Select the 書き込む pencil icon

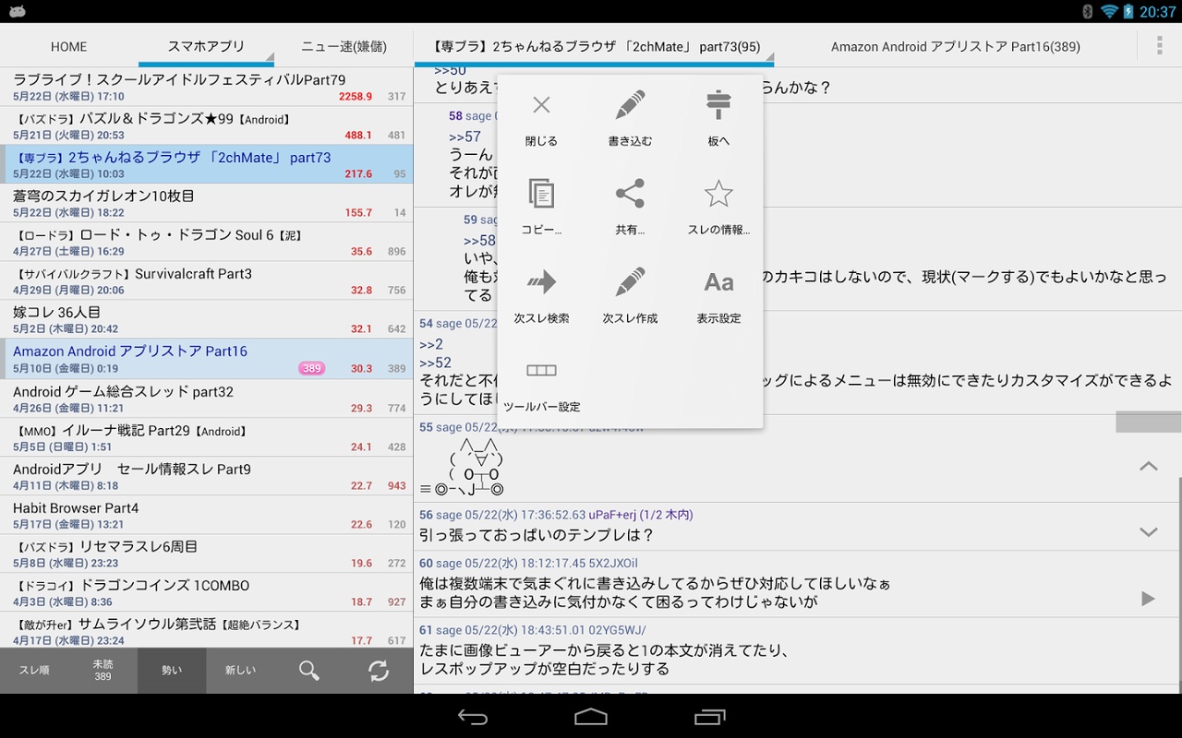pyautogui.click(x=630, y=104)
